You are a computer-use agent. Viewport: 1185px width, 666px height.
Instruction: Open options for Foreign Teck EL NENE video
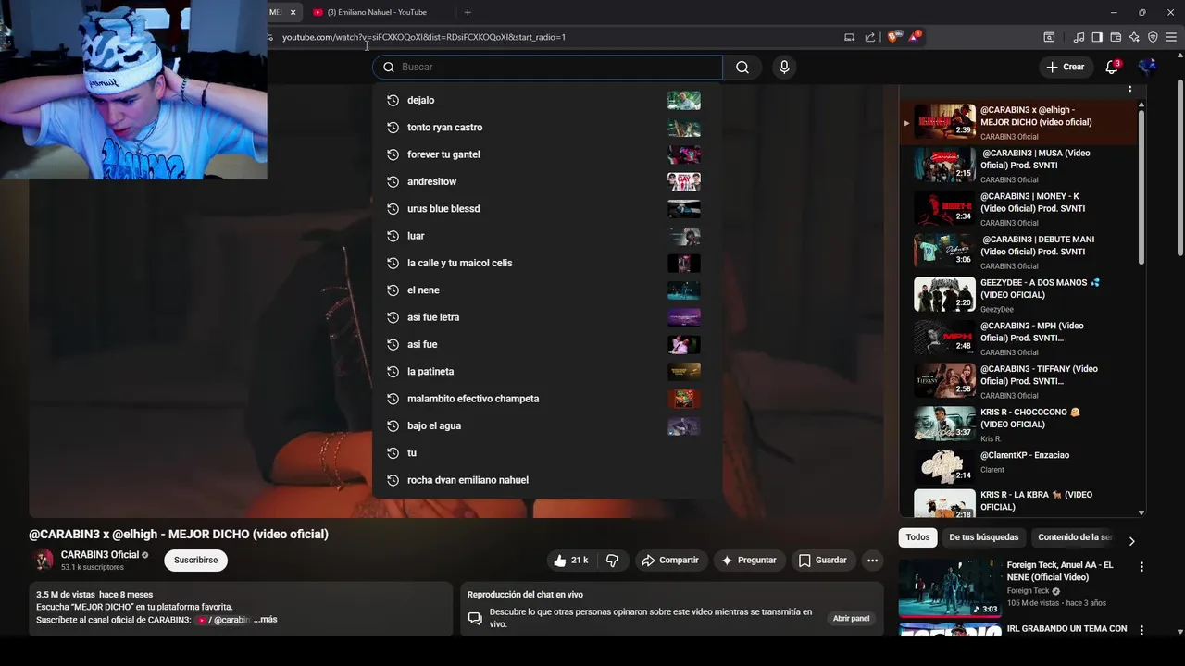pos(1141,566)
